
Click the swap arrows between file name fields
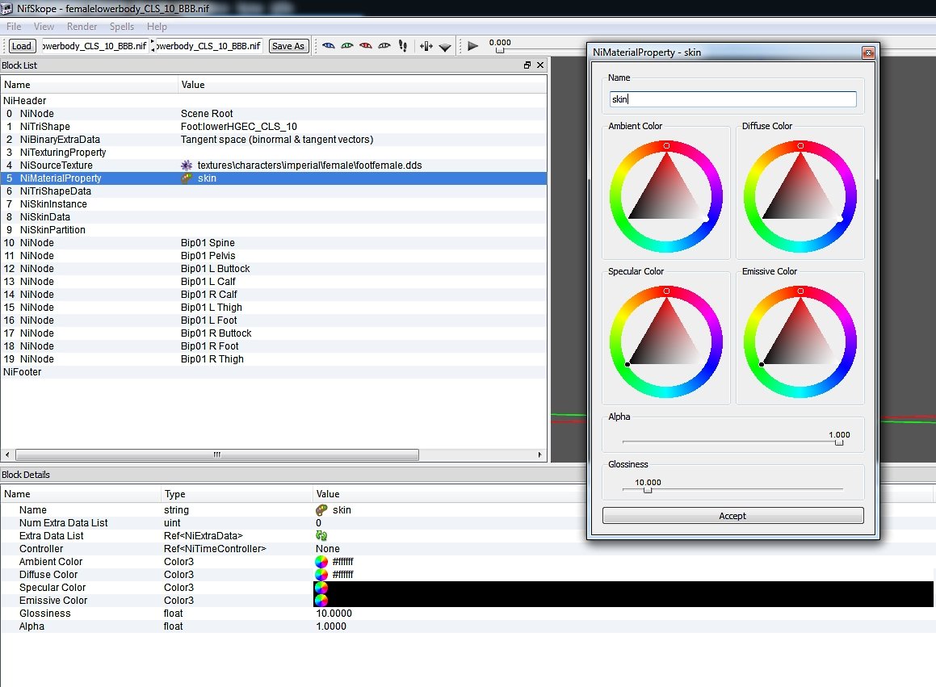click(x=153, y=46)
